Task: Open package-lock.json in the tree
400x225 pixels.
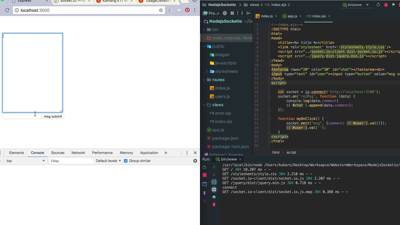Action: click(230, 147)
